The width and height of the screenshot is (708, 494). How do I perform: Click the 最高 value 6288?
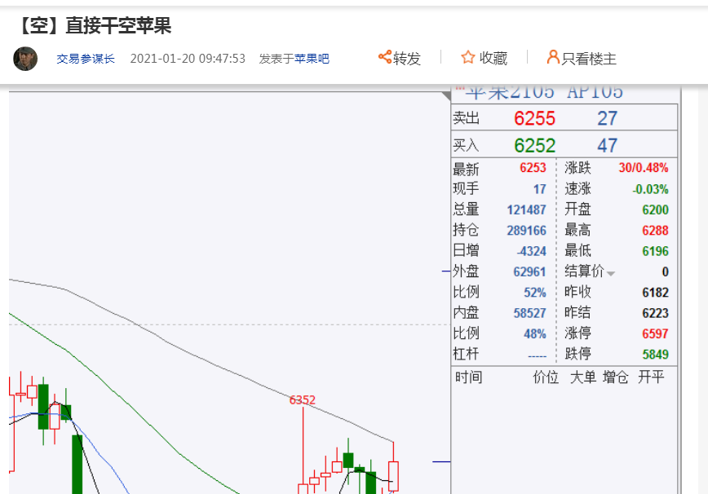[x=655, y=231]
